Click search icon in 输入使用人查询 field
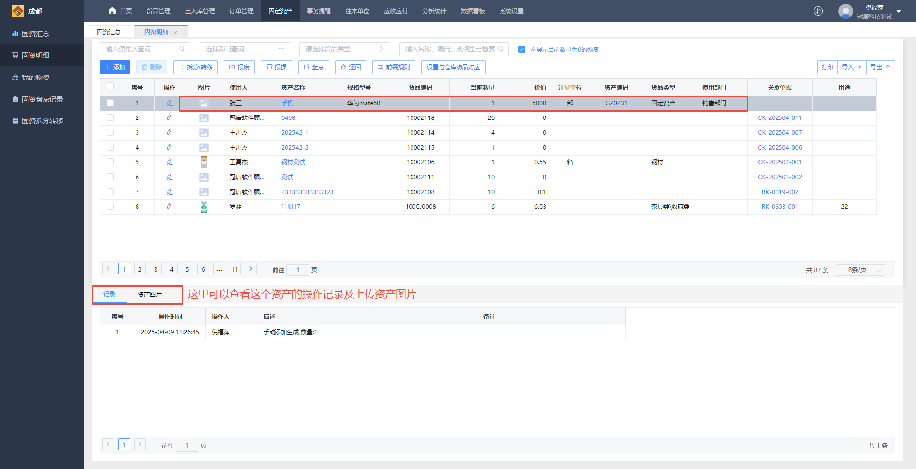 pyautogui.click(x=182, y=49)
